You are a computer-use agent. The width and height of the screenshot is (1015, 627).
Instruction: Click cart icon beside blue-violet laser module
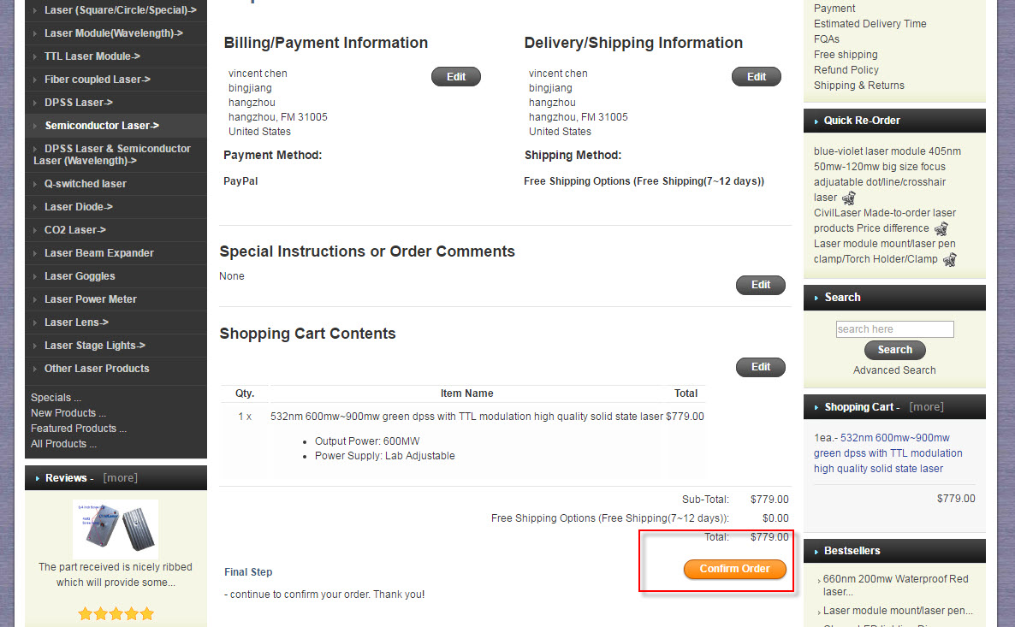pos(848,198)
